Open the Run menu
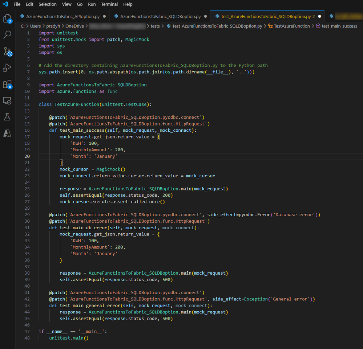This screenshot has height=349, width=363. pos(92,4)
